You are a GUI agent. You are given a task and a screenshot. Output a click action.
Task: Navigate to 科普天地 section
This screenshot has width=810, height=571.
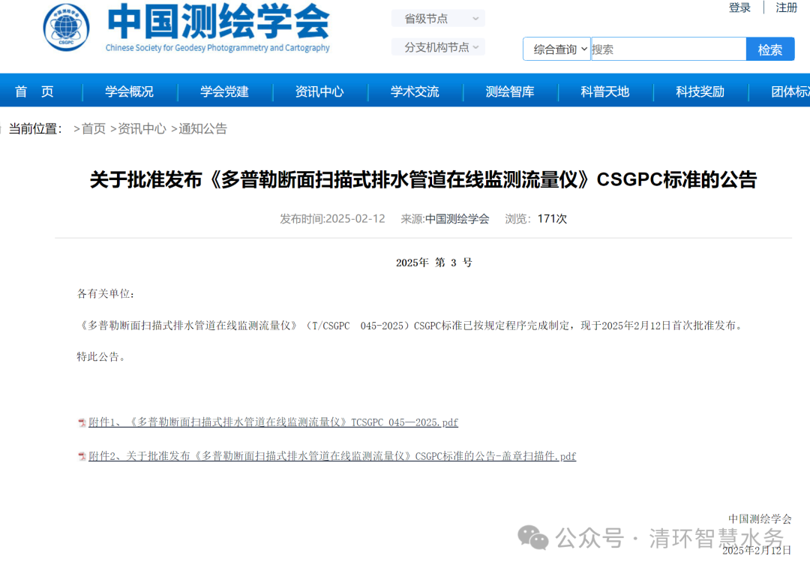point(604,92)
